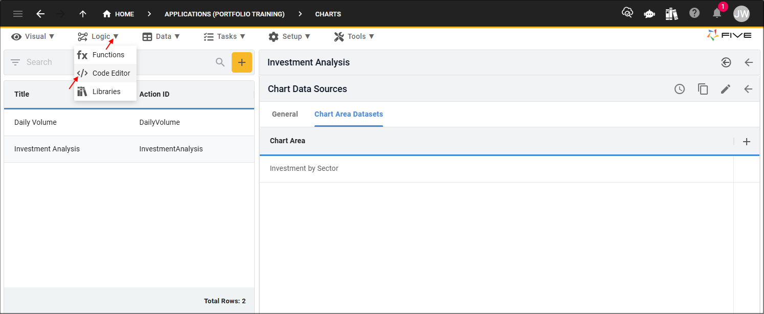Screen dimensions: 764x314
Task: Open history clock icon in Chart Data Sources
Action: tap(680, 89)
